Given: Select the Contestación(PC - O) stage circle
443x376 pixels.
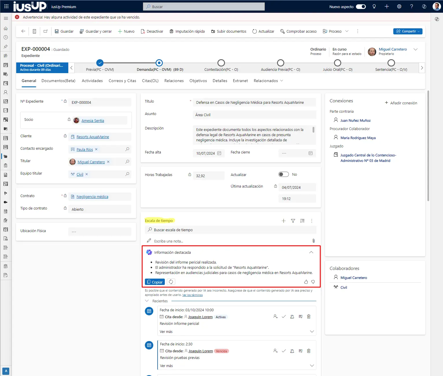Looking at the screenshot, I should (x=221, y=63).
